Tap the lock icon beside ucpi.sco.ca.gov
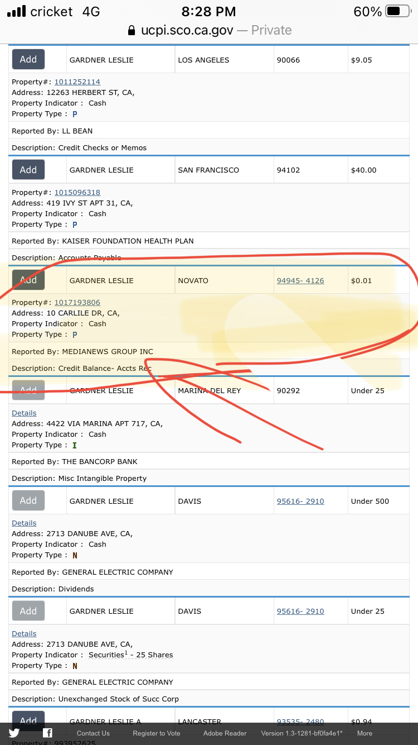Image resolution: width=418 pixels, height=745 pixels. (132, 30)
